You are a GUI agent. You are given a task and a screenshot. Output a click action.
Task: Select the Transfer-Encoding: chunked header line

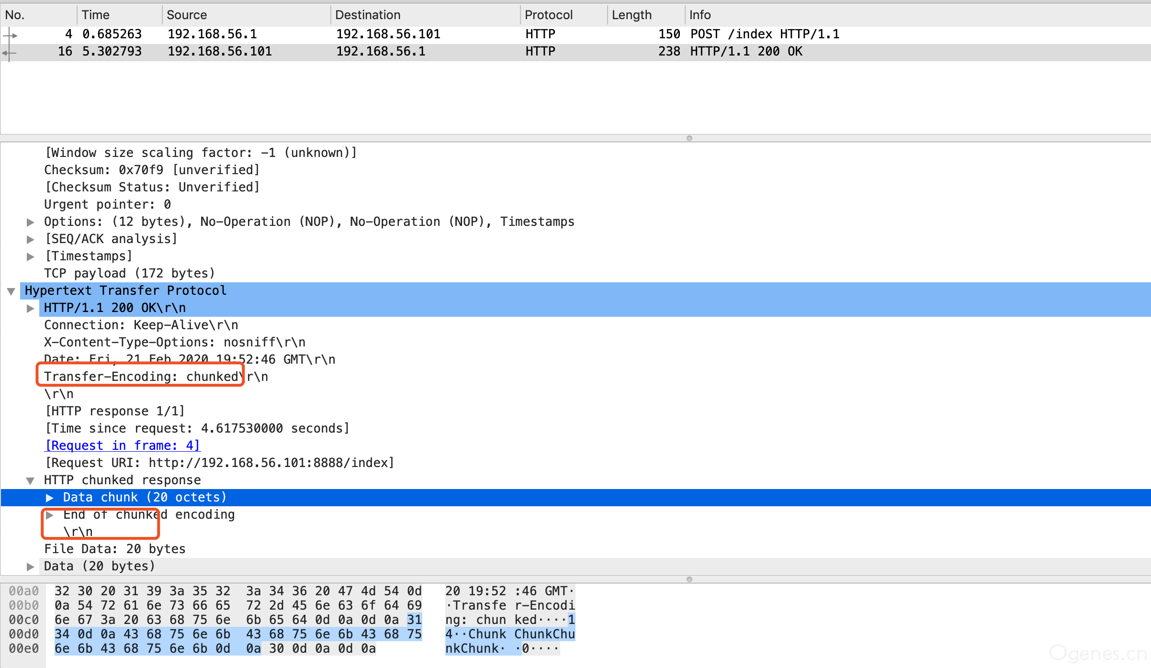click(156, 377)
